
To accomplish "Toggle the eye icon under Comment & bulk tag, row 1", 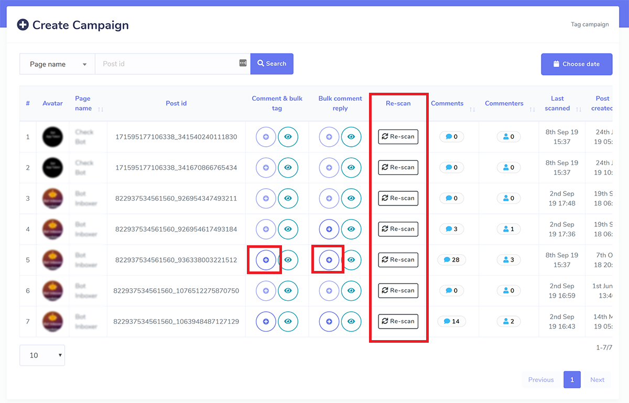I will click(x=288, y=137).
